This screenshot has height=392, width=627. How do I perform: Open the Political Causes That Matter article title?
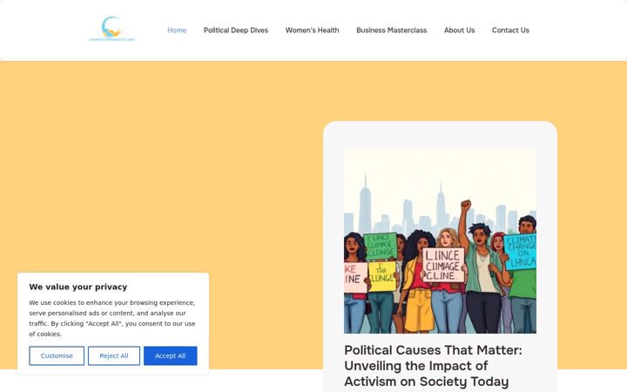[x=433, y=366]
